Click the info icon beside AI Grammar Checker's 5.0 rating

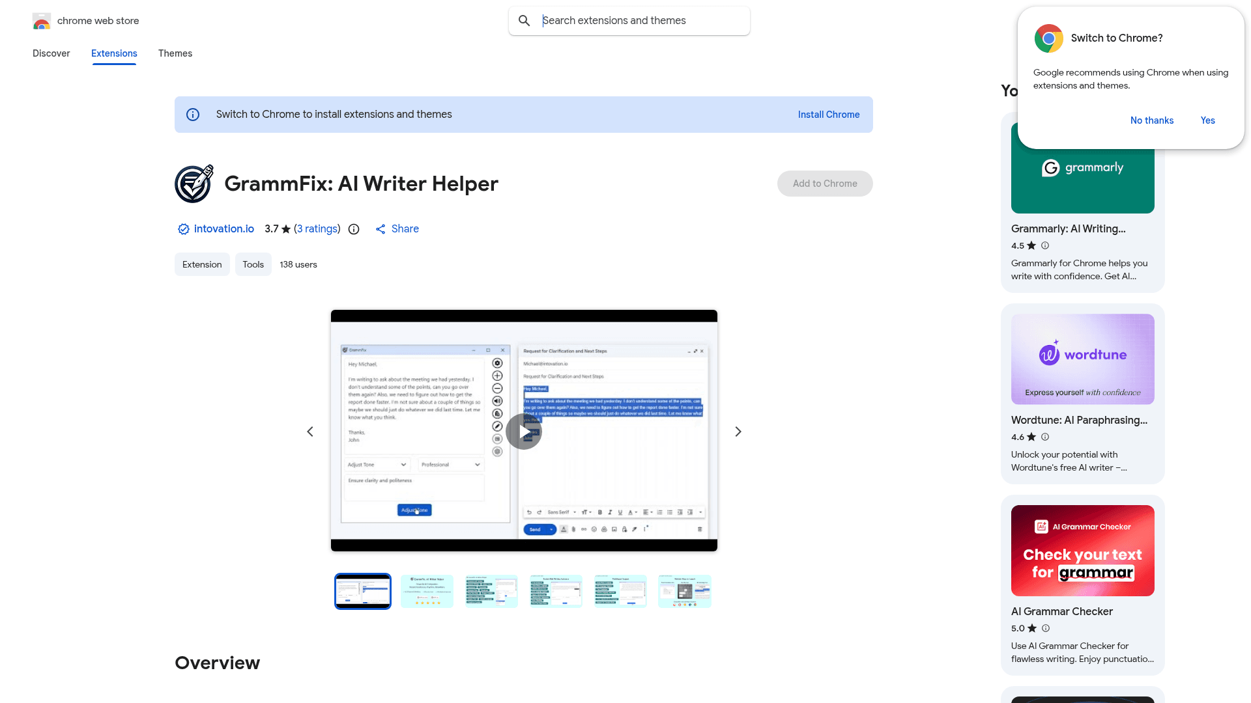1046,628
